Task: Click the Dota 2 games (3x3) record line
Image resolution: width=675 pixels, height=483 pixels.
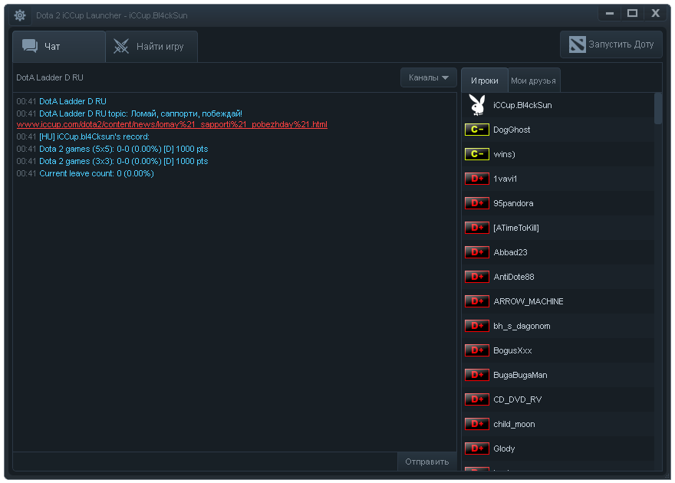Action: pyautogui.click(x=112, y=161)
